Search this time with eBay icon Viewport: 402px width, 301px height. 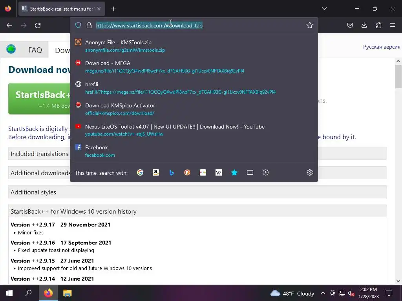[x=203, y=172]
